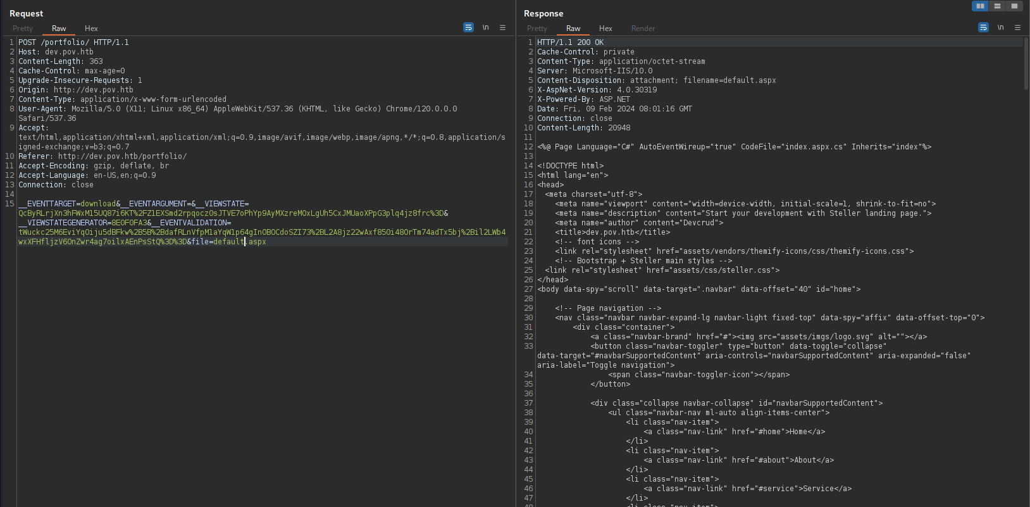Click the 'HTTP/1.1 200 OK' status line
Image resolution: width=1030 pixels, height=507 pixels.
571,42
